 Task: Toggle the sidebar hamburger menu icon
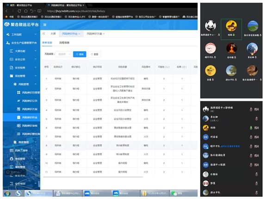point(45,25)
